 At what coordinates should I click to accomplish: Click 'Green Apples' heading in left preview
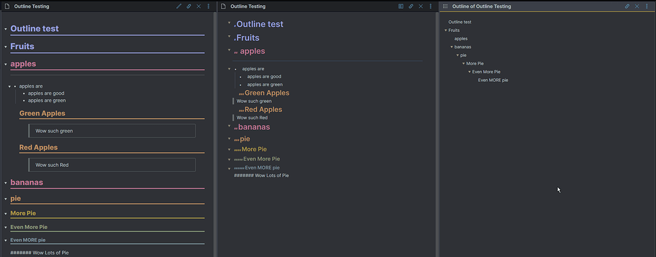pos(42,114)
